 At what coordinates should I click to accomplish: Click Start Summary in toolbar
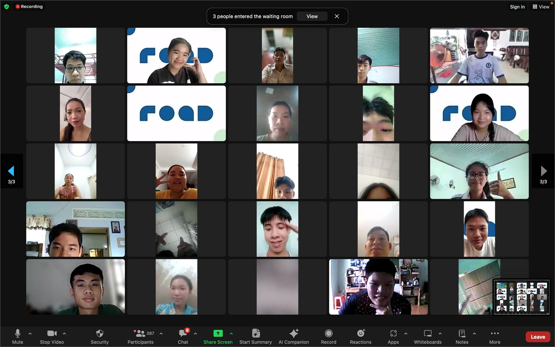(256, 336)
